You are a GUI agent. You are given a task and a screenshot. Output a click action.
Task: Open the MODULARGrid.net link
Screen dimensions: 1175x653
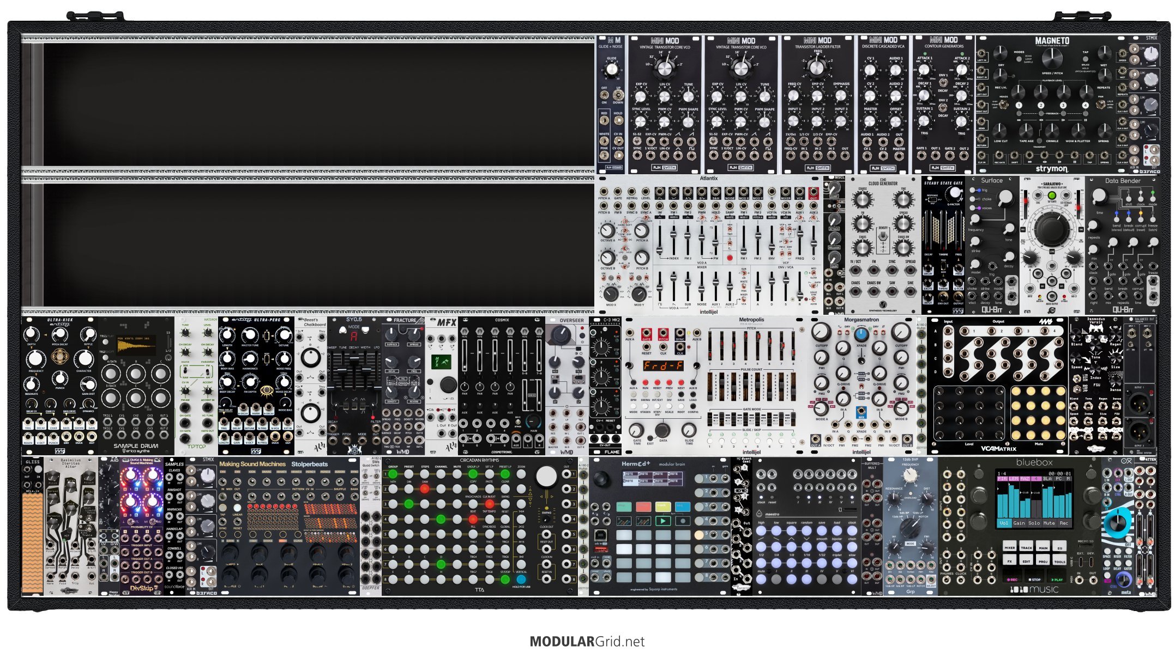tap(587, 642)
